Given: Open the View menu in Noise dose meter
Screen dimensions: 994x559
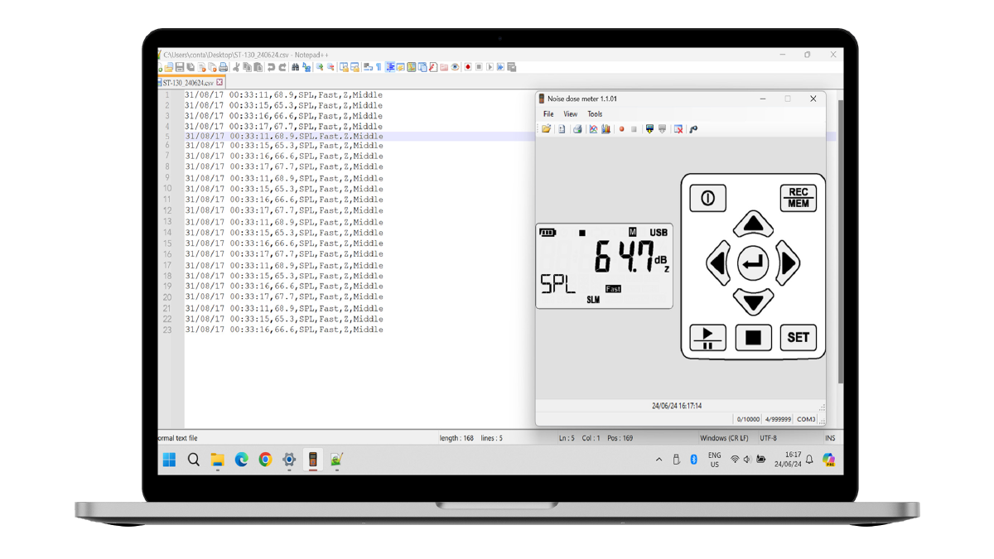Looking at the screenshot, I should [571, 114].
